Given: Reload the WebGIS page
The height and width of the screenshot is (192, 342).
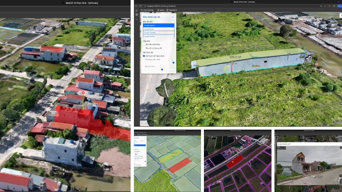Looking at the screenshot, I should (x=140, y=6).
